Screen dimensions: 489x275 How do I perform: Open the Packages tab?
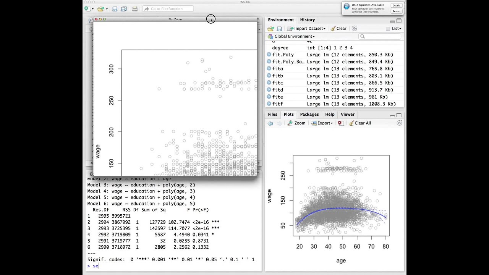pyautogui.click(x=309, y=115)
